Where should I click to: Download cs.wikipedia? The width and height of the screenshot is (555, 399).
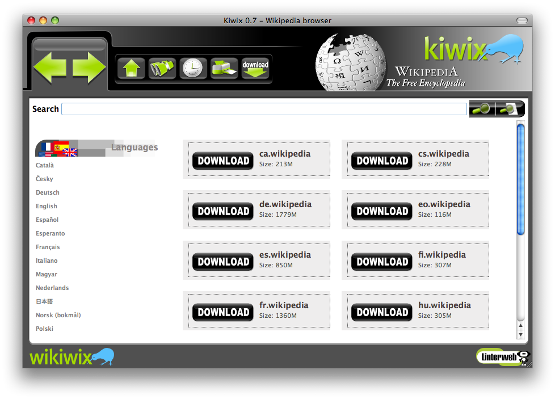(382, 161)
